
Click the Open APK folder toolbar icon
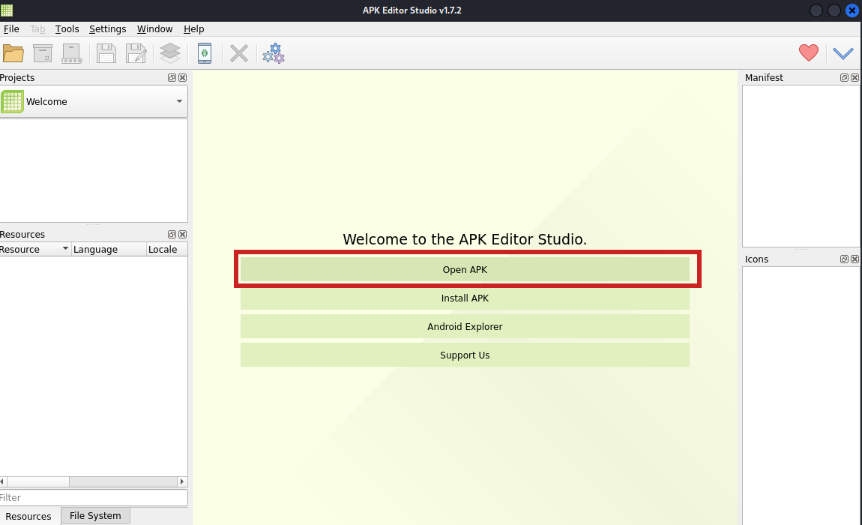click(13, 53)
